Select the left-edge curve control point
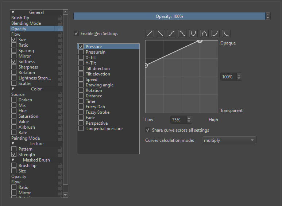This screenshot has height=206, width=282. coord(146,65)
